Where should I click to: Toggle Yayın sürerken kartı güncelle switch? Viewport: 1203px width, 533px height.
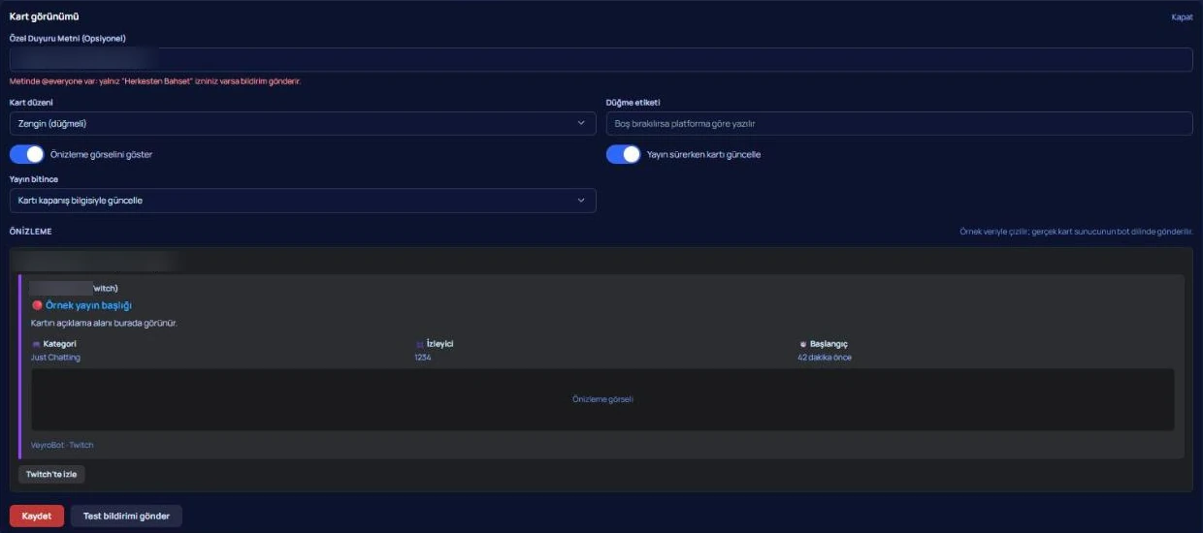pos(624,154)
